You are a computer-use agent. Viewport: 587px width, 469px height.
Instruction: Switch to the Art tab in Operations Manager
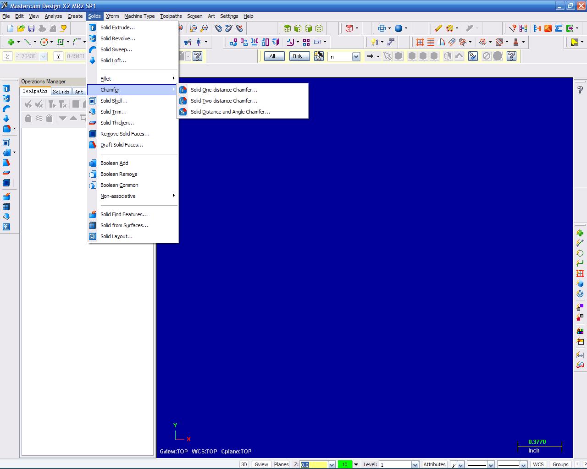coord(79,91)
